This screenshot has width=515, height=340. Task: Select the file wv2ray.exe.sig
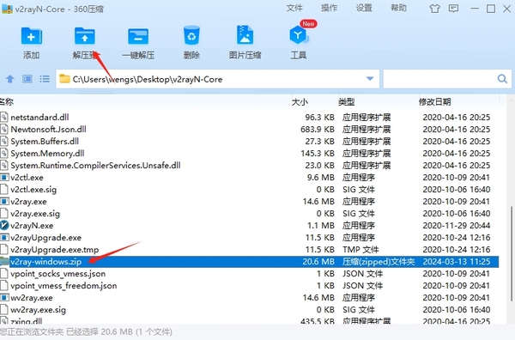pos(38,310)
